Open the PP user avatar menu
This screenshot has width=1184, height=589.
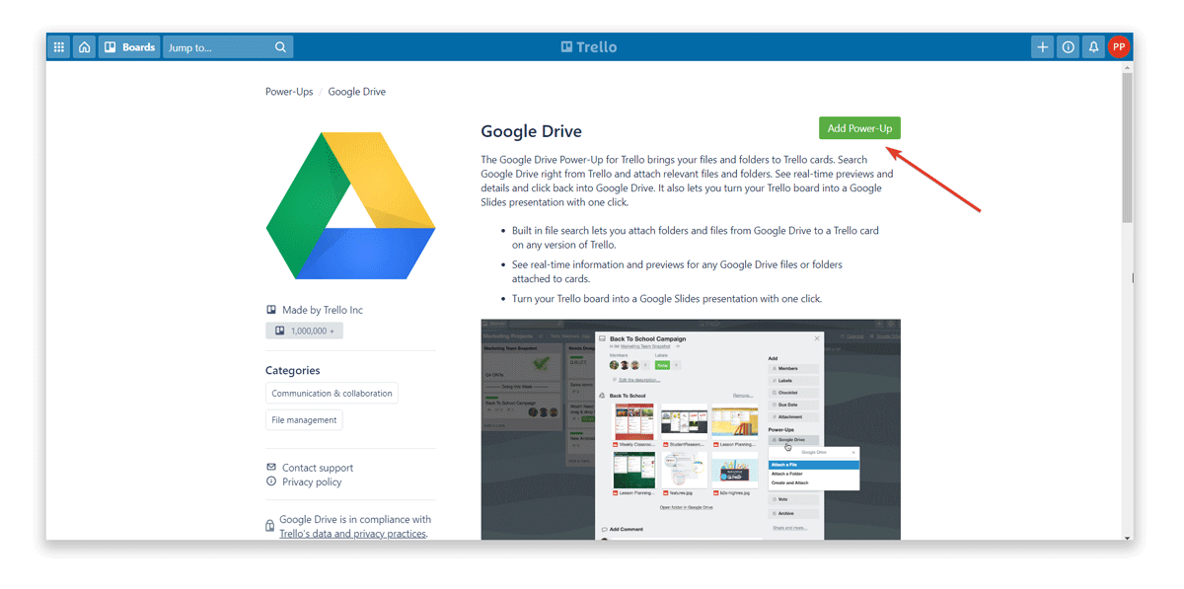(1118, 46)
